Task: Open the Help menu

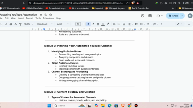Action: coord(58,18)
